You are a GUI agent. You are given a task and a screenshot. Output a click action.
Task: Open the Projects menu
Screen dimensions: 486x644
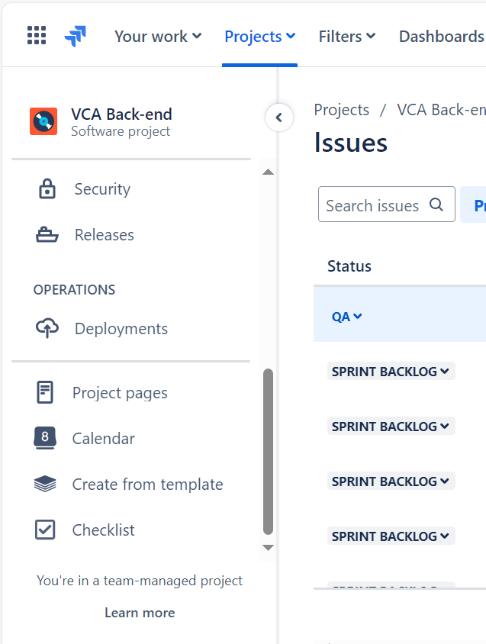pyautogui.click(x=259, y=37)
